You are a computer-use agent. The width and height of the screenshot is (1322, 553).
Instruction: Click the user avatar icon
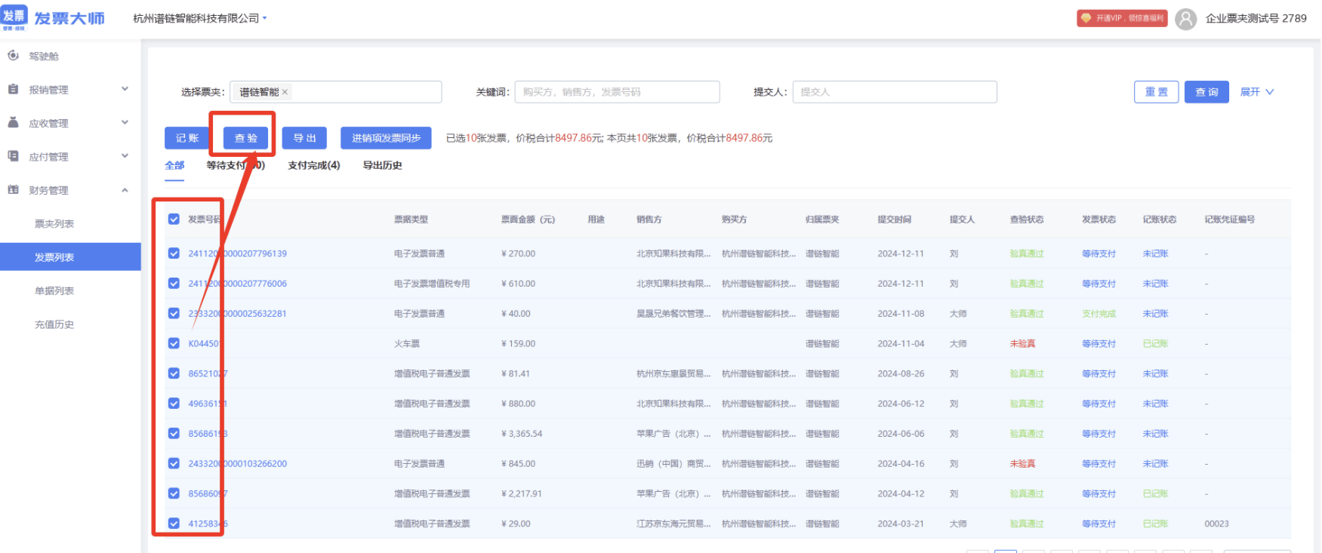click(1185, 18)
